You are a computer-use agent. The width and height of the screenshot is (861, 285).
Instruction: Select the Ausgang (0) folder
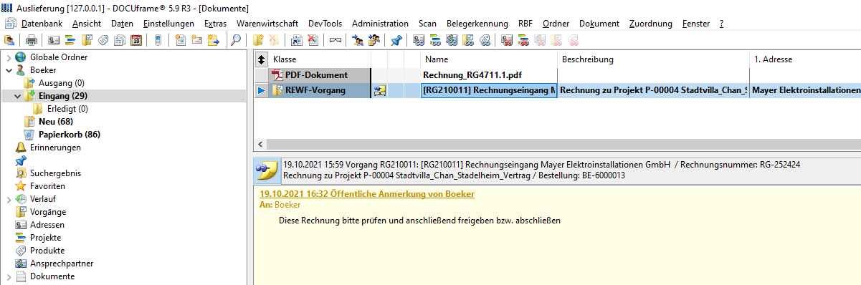tap(61, 83)
